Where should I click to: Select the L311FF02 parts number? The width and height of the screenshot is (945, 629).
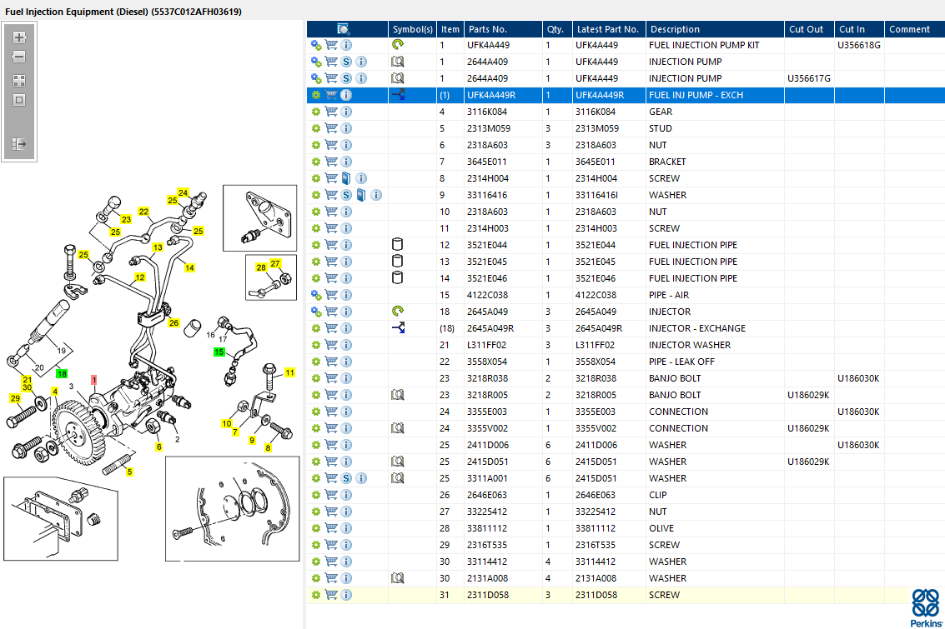(486, 345)
